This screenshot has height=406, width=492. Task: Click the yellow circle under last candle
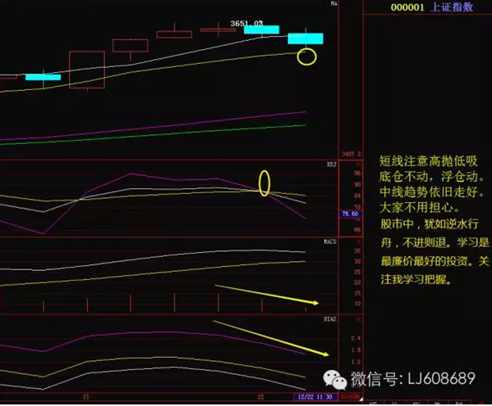[x=307, y=56]
